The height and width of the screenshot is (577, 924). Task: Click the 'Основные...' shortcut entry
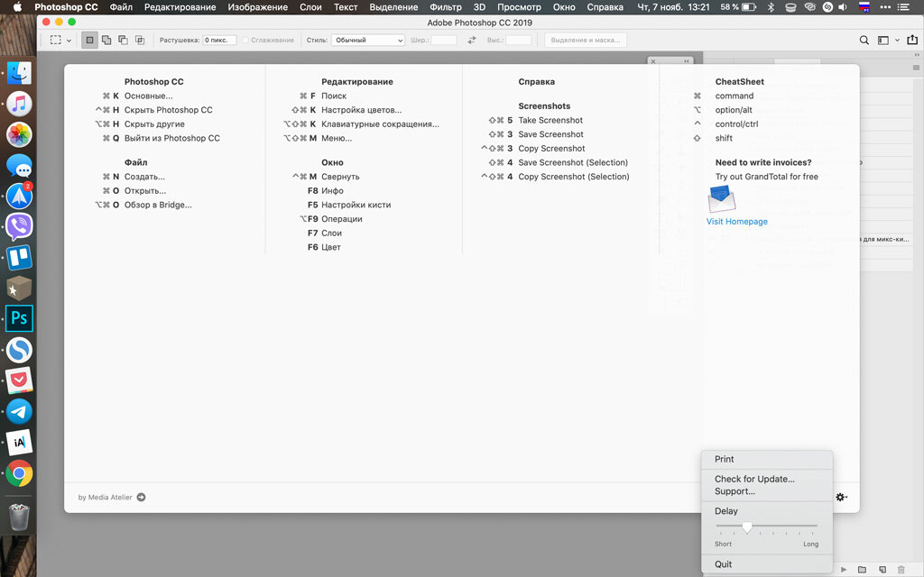click(149, 96)
